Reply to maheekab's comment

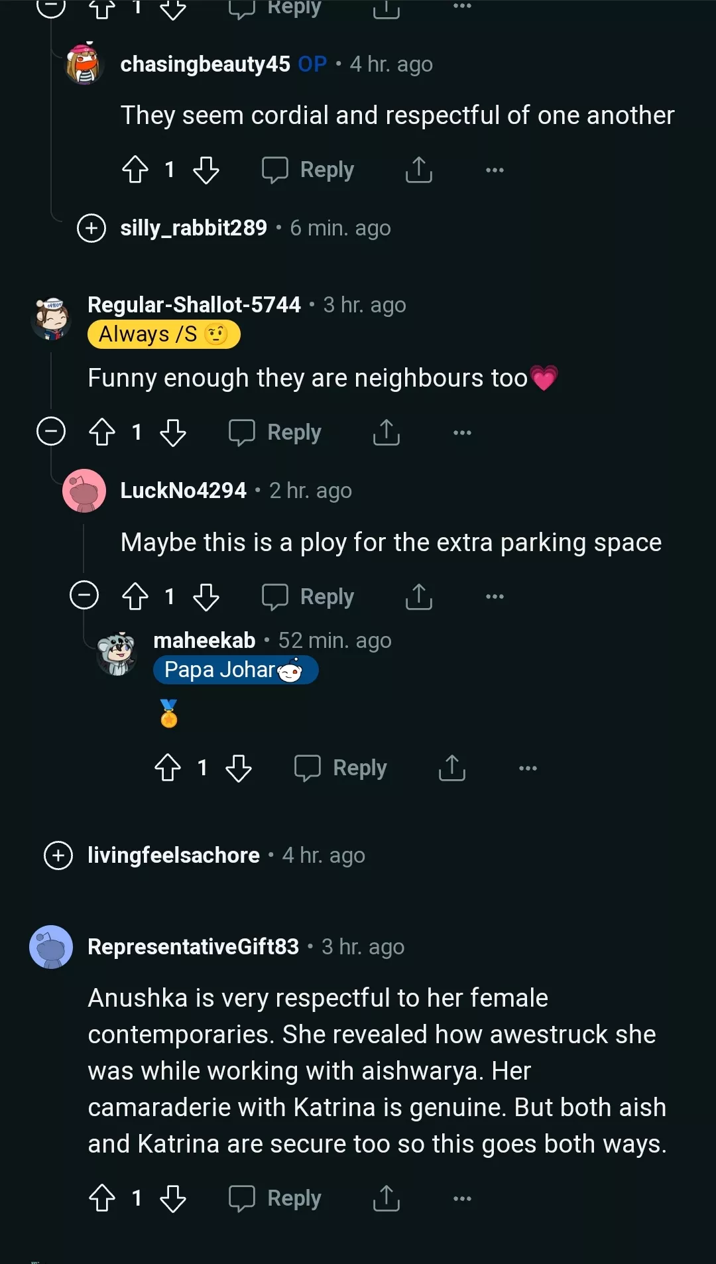coord(341,768)
